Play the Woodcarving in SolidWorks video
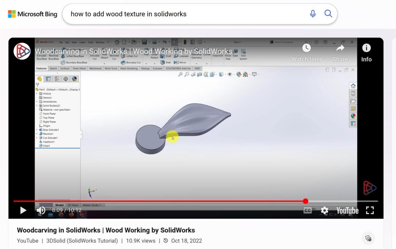 [23, 210]
